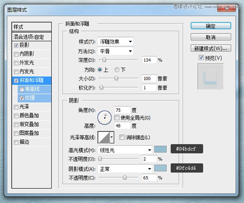Click the 软化 field showing 1
The height and width of the screenshot is (203, 244).
(x=149, y=88)
